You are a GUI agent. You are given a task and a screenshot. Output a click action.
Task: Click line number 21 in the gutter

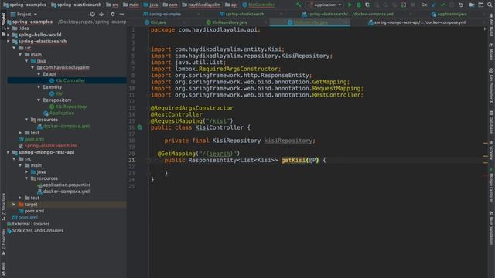(x=131, y=160)
